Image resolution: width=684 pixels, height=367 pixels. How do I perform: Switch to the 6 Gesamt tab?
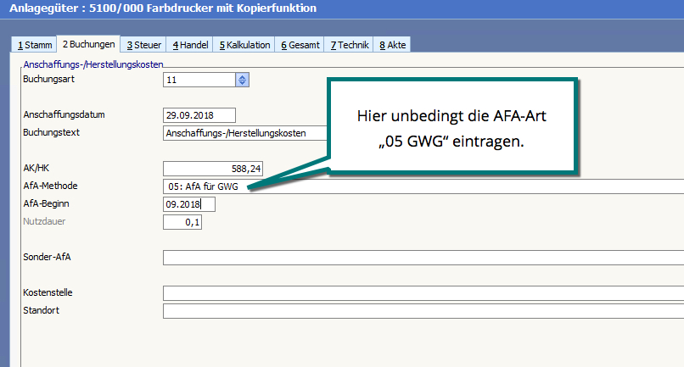click(x=300, y=45)
